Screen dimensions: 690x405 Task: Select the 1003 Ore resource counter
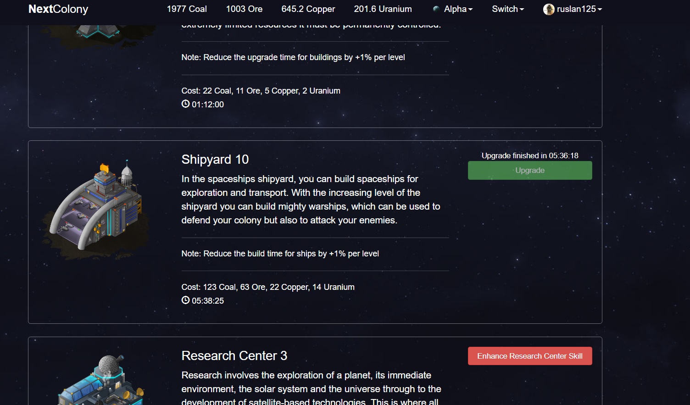[x=244, y=9]
